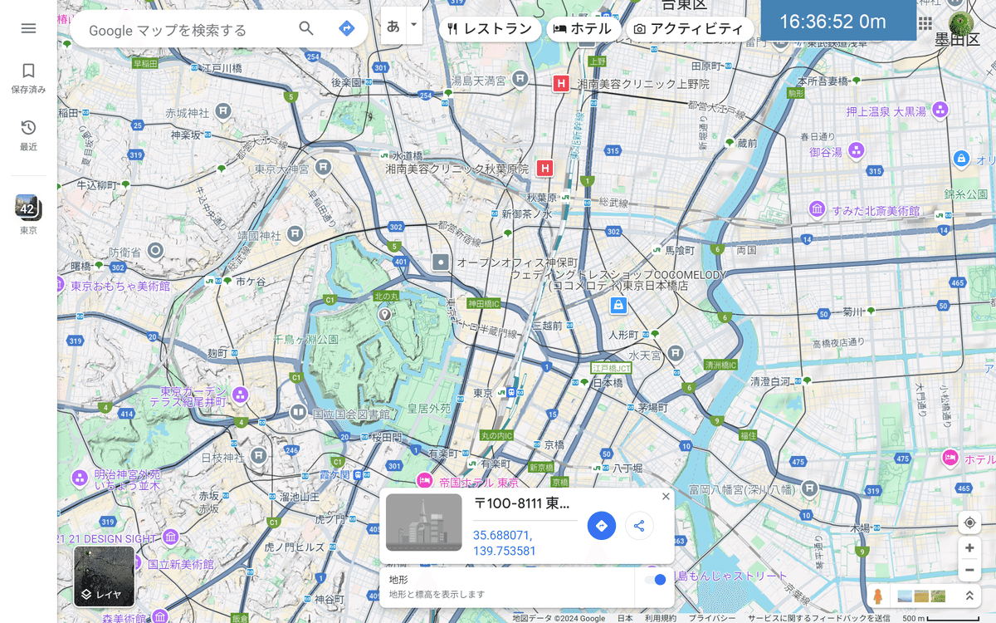
Task: Expand the input method dropdown arrow
Action: coord(414,26)
